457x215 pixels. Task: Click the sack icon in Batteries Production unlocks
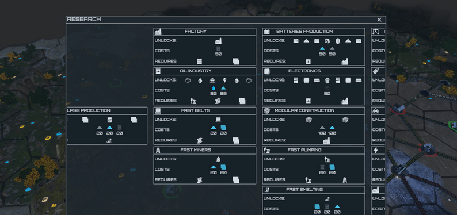point(327,41)
